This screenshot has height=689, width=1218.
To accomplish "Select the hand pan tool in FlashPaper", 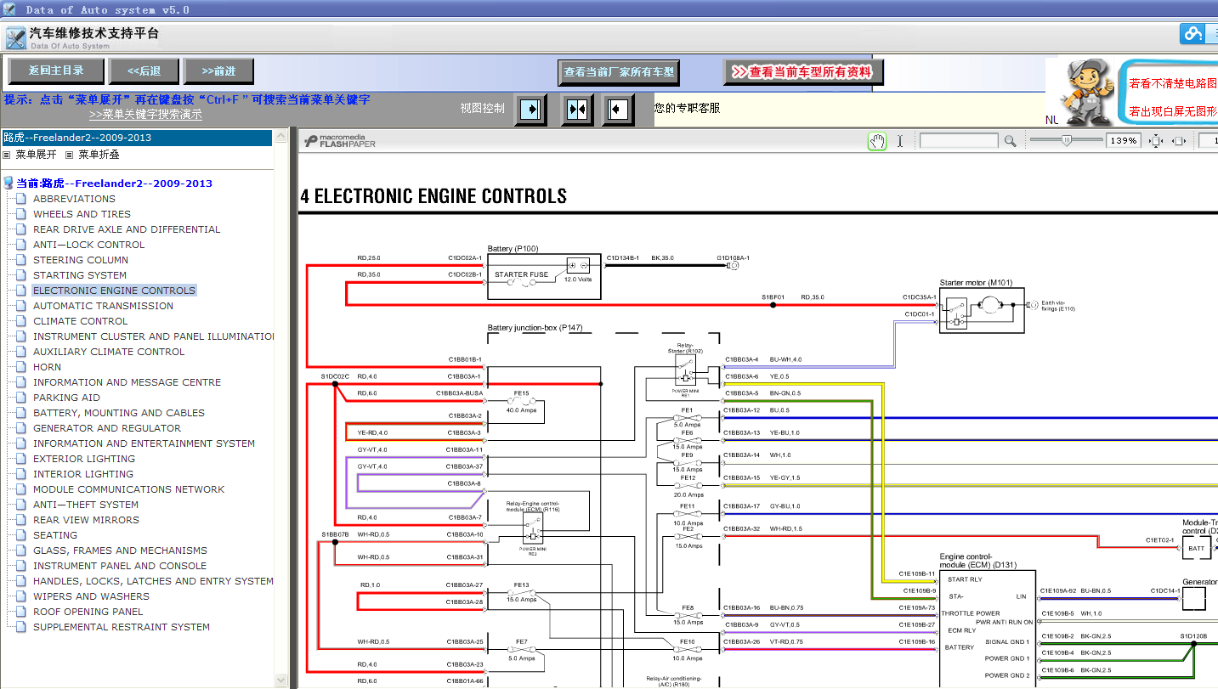I will 876,141.
